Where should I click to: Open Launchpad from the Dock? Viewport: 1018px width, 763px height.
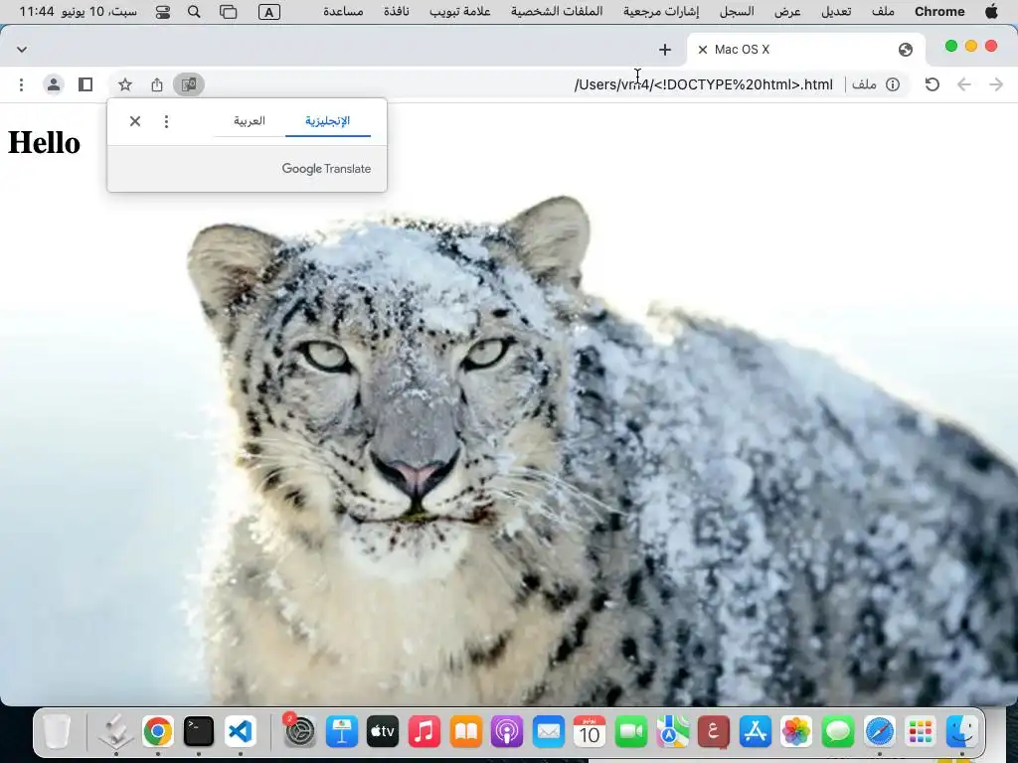(x=920, y=732)
